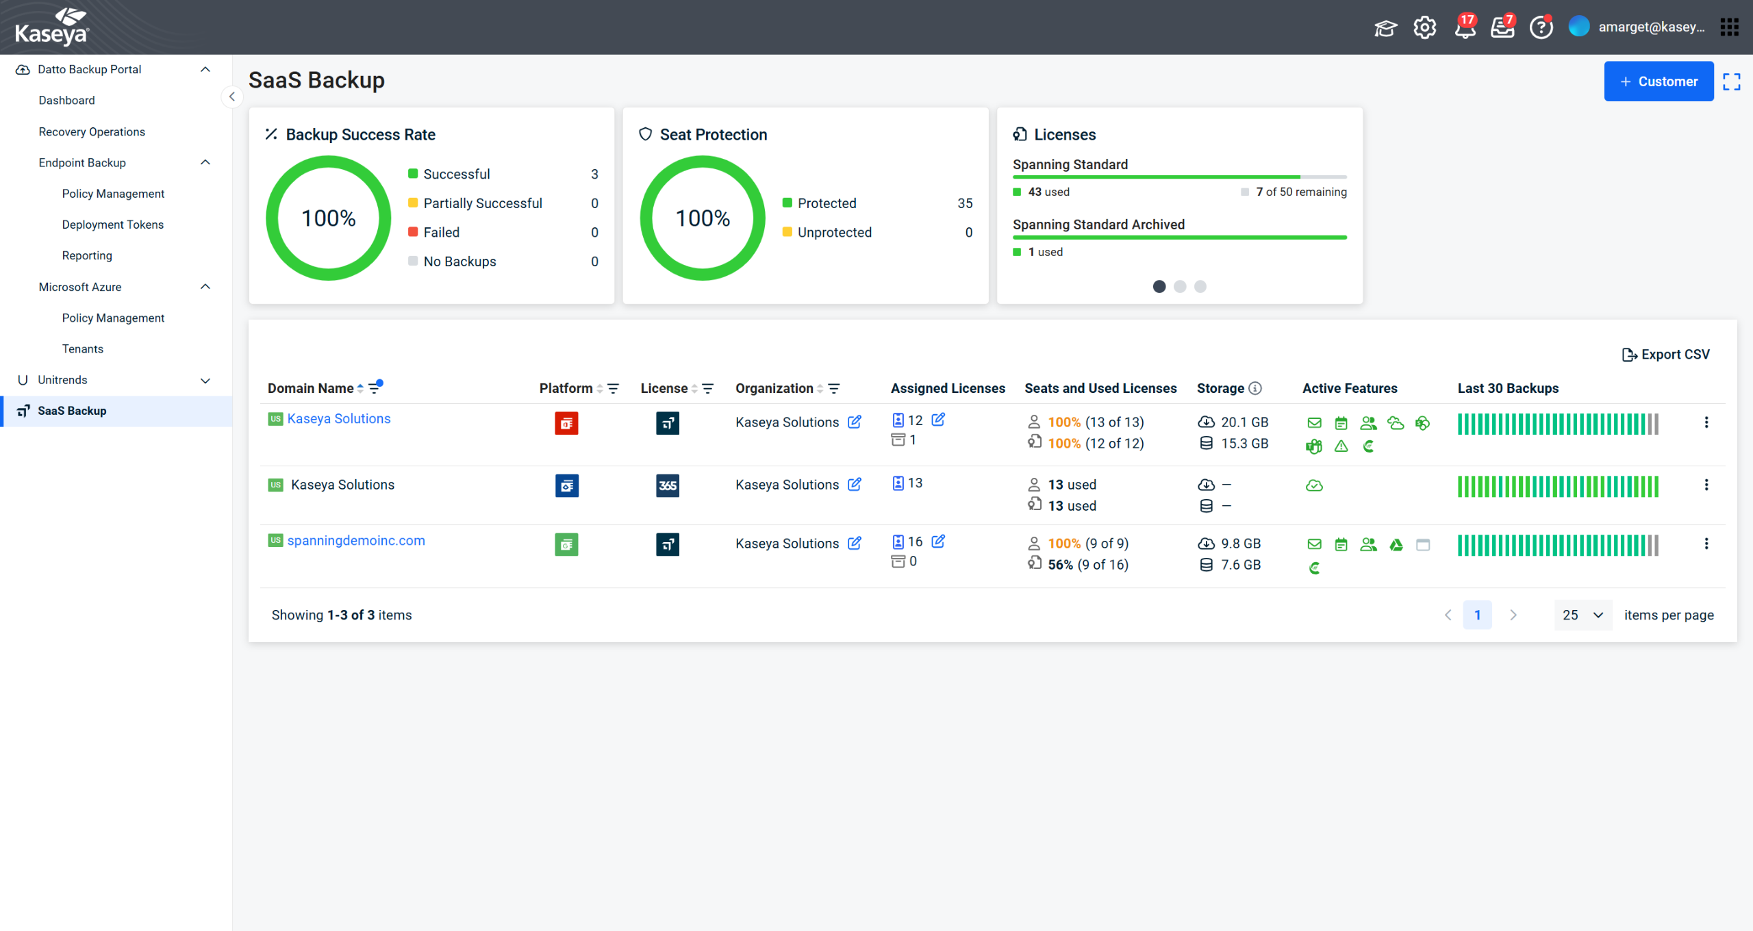
Task: Show second Licenses carousel page dot
Action: coord(1179,286)
